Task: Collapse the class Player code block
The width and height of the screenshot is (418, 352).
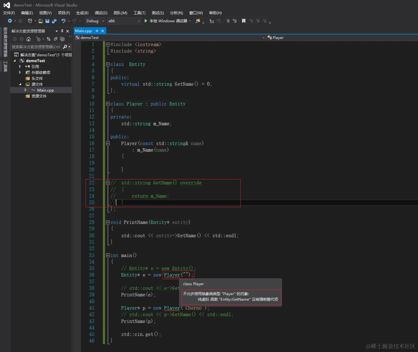Action: click(x=108, y=104)
